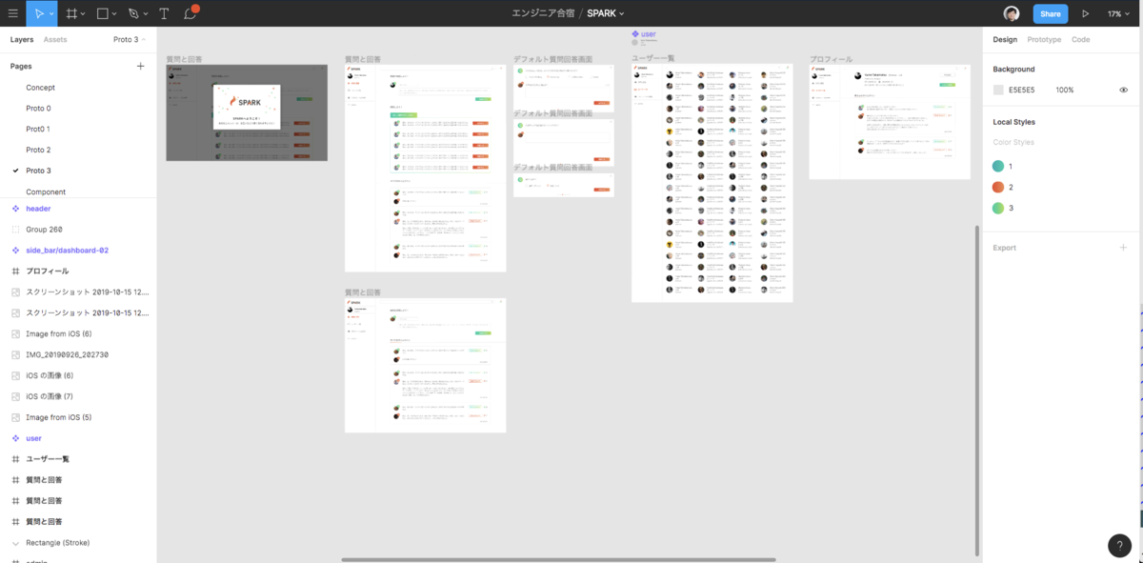The width and height of the screenshot is (1143, 563).
Task: Select the Frame tool
Action: [x=70, y=13]
